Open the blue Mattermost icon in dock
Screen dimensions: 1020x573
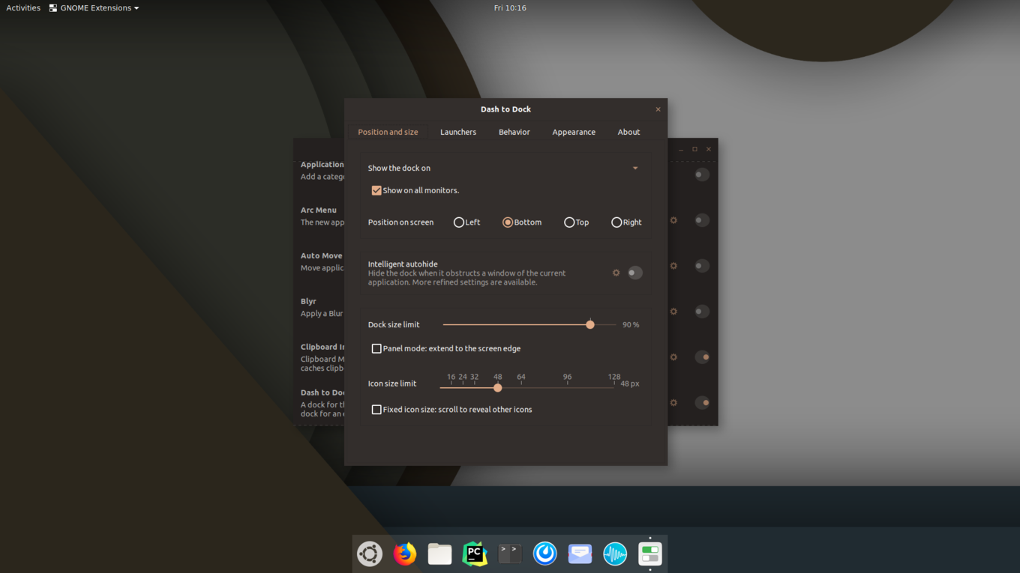coord(545,554)
